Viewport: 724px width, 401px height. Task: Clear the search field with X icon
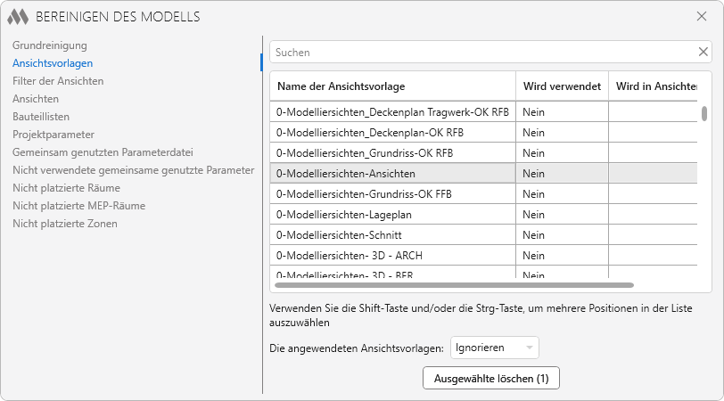click(703, 52)
